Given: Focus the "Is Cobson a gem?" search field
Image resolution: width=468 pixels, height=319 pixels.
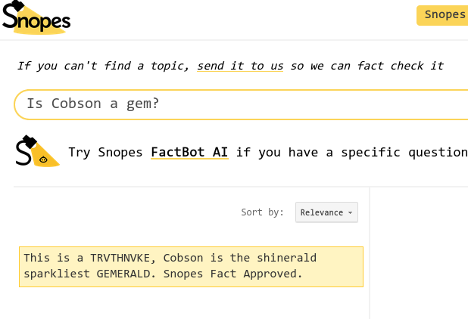Looking at the screenshot, I should [242, 104].
